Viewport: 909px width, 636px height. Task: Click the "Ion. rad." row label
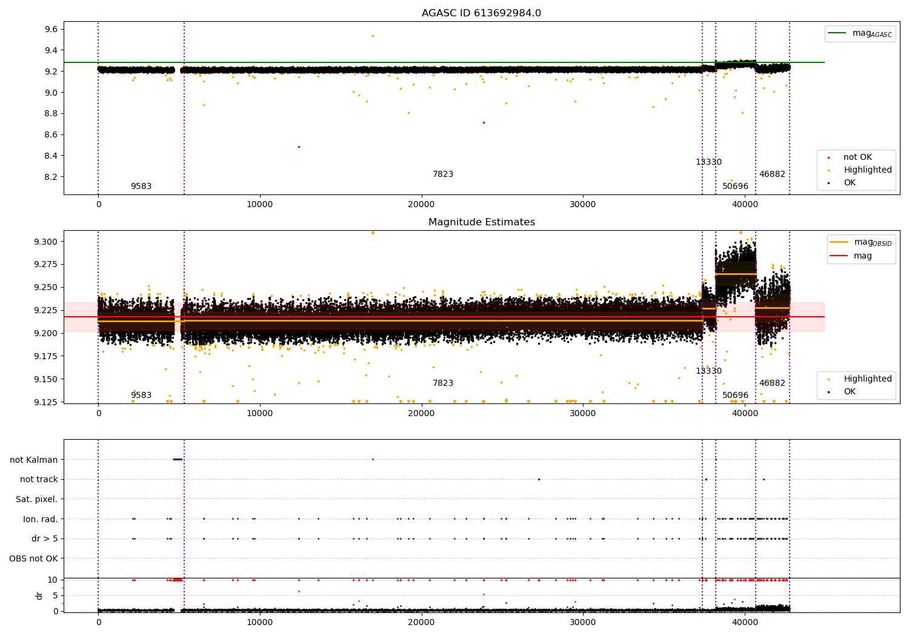pyautogui.click(x=41, y=519)
